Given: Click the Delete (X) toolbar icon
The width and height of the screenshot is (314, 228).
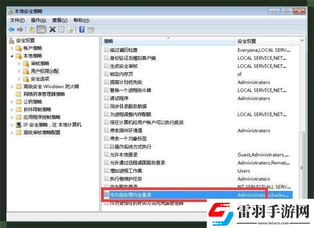Looking at the screenshot, I should [x=52, y=30].
